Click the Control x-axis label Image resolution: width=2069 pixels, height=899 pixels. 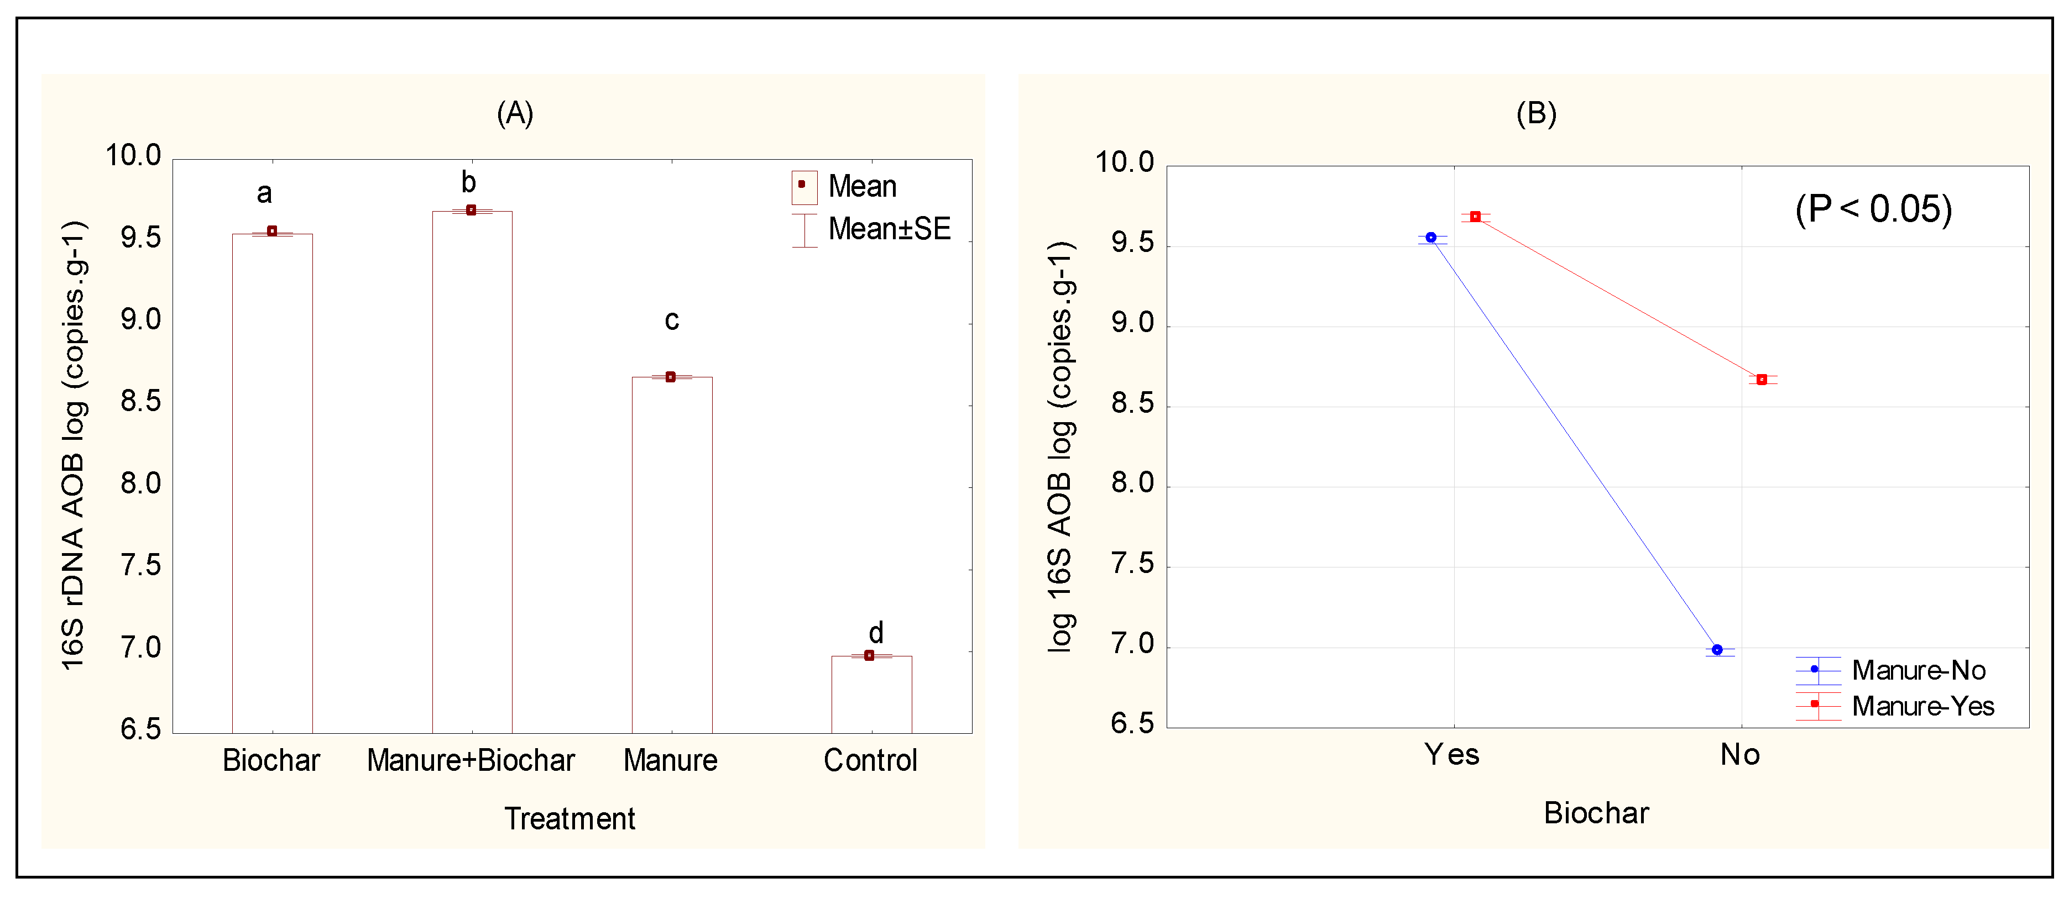click(x=871, y=760)
